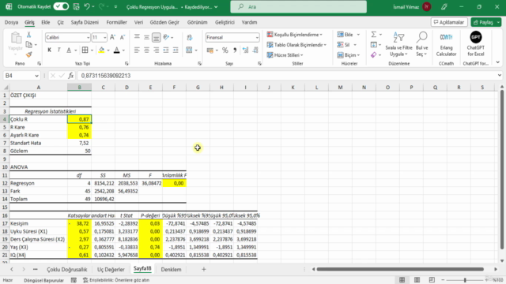
Task: Open the text orientation options
Action: point(167,37)
